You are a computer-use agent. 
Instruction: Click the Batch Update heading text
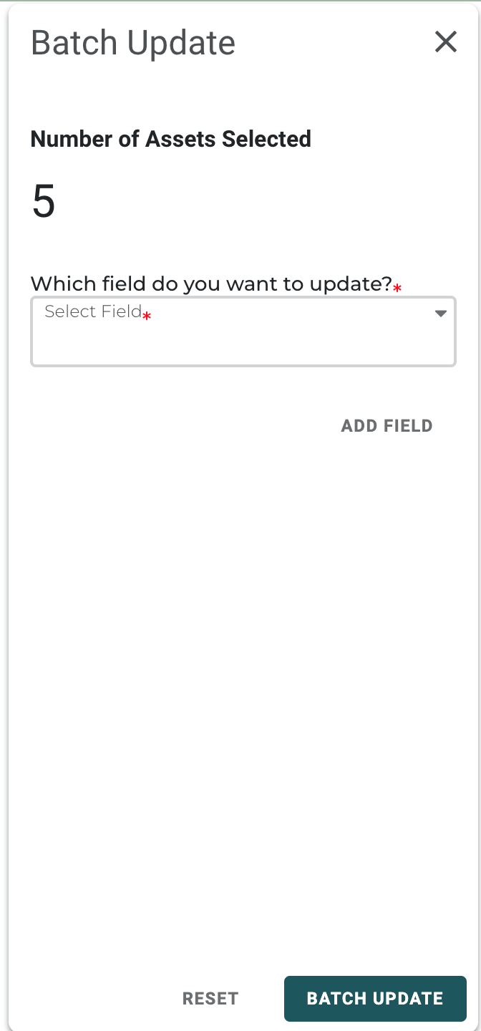133,43
